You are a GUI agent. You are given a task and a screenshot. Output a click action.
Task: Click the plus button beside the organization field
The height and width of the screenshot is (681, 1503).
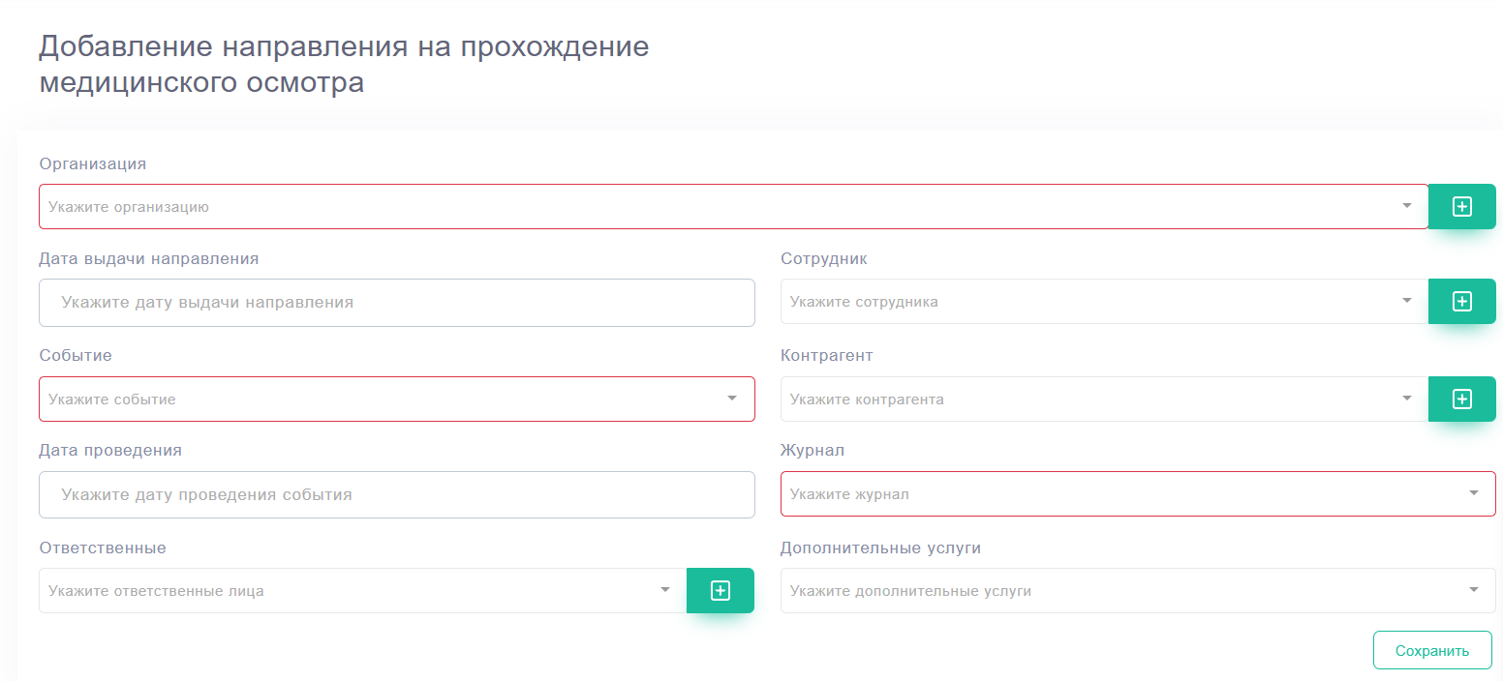(1461, 206)
